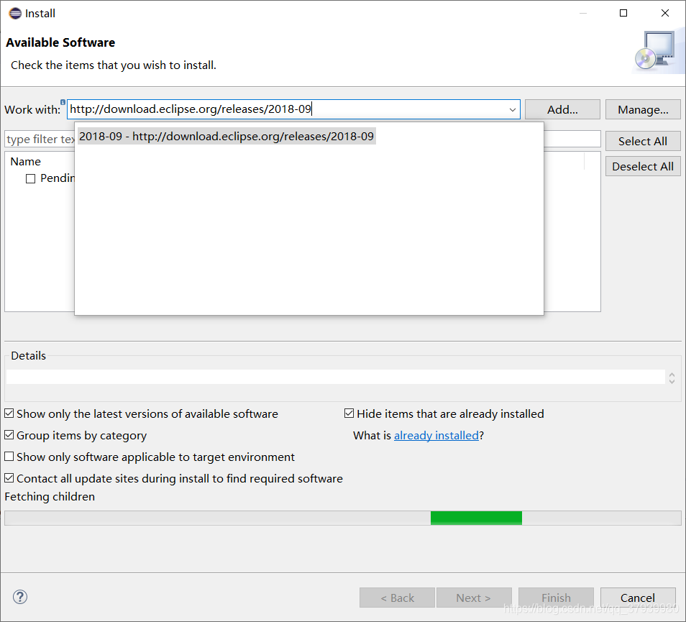Toggle Hide items that are already installed
Image resolution: width=686 pixels, height=622 pixels.
(349, 413)
